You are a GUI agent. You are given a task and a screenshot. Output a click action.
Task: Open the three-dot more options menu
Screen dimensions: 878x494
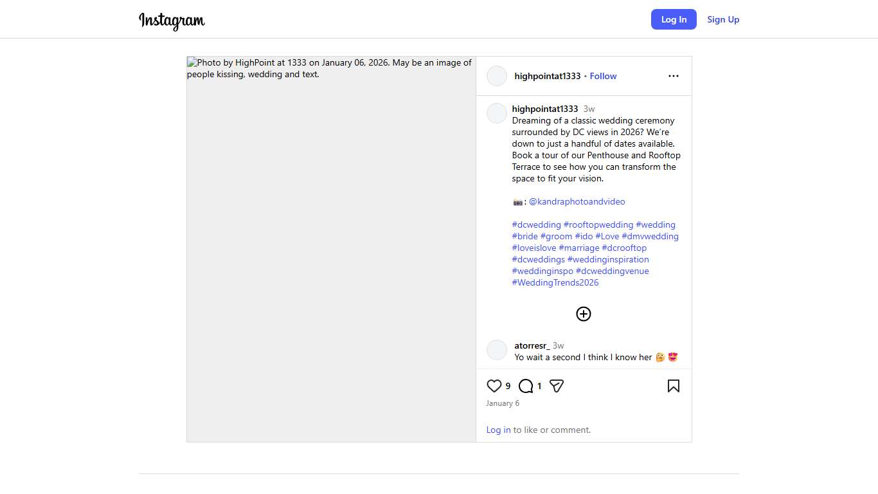tap(673, 76)
